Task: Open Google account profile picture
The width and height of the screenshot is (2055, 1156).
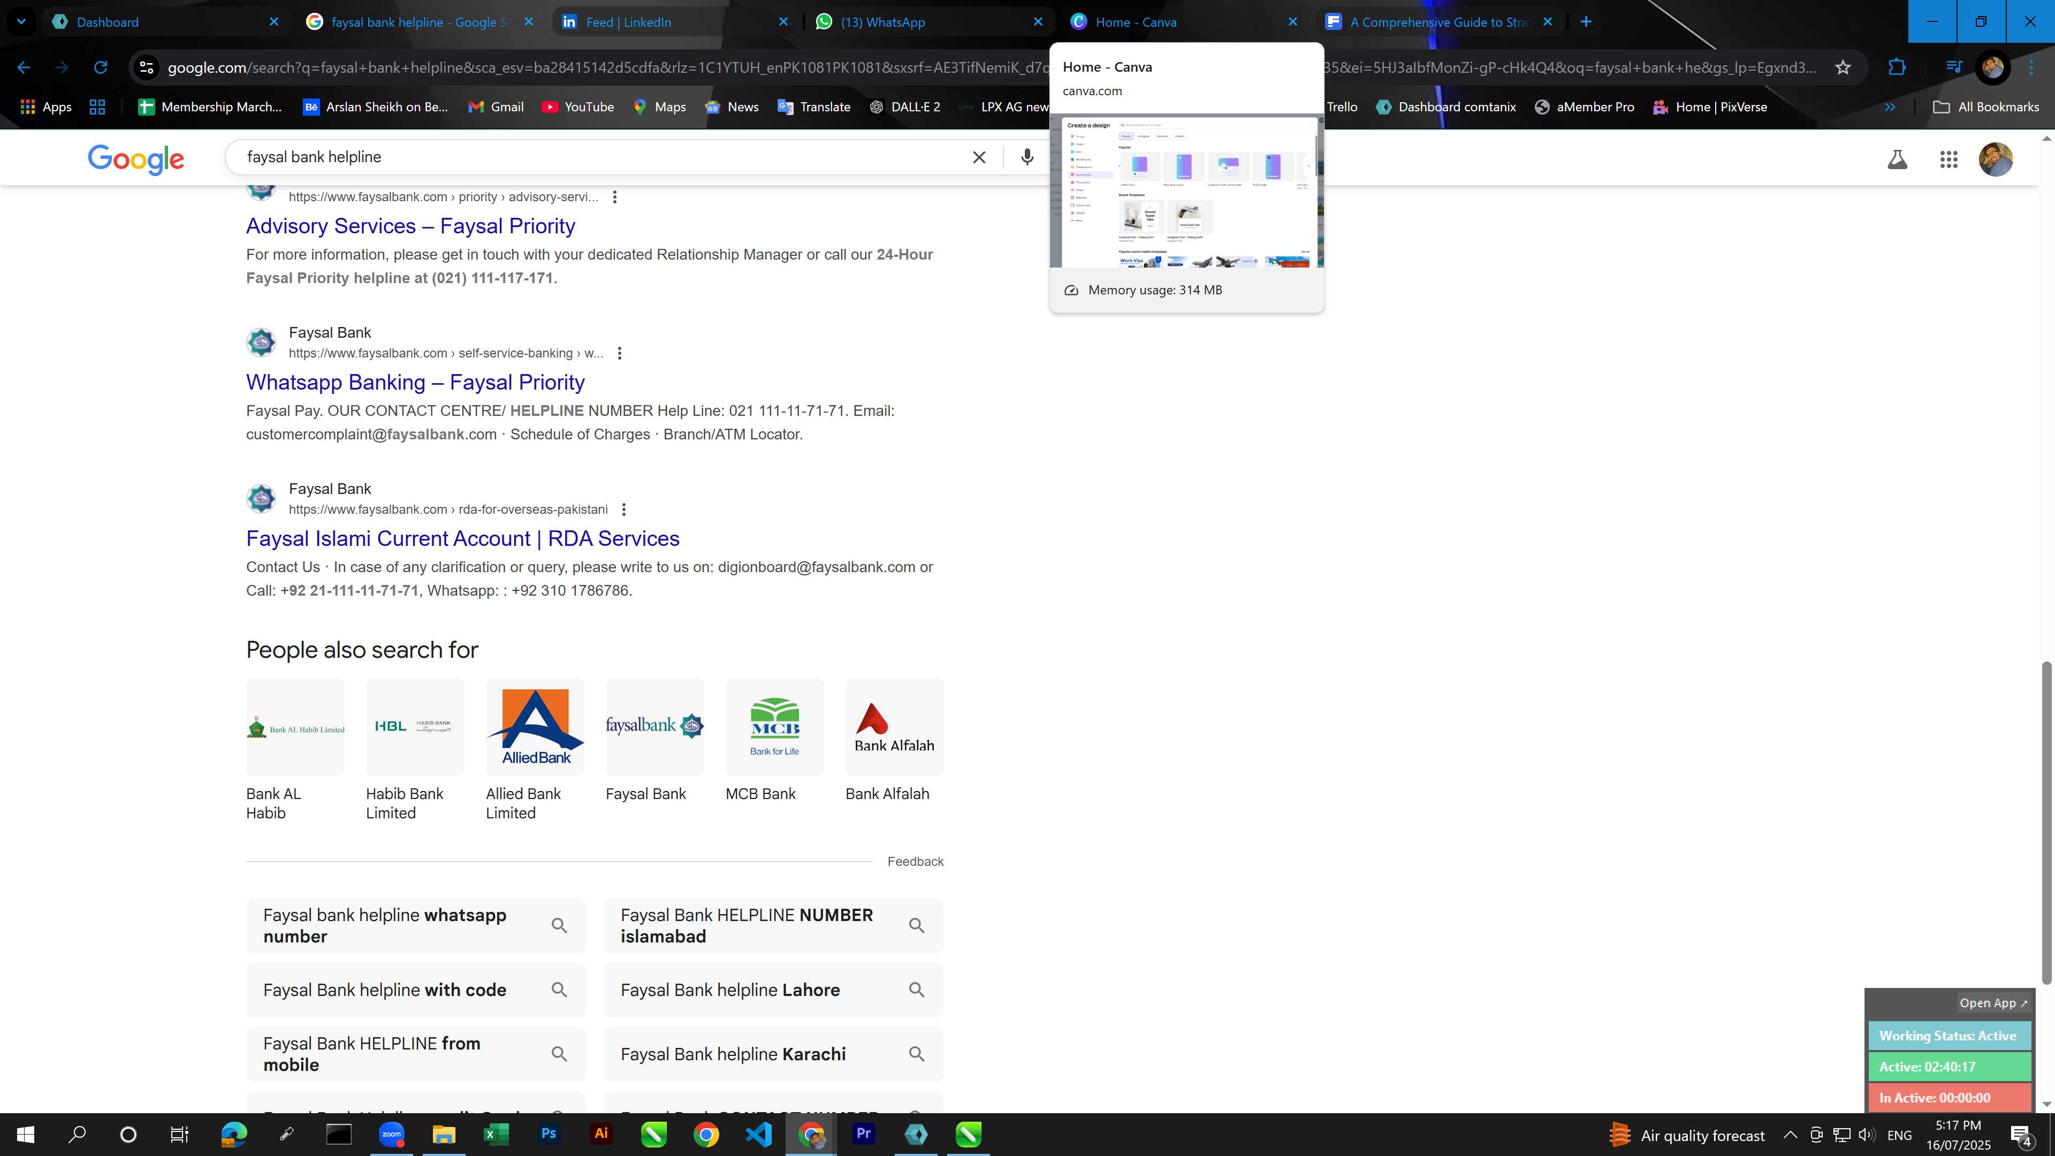Action: (1995, 159)
